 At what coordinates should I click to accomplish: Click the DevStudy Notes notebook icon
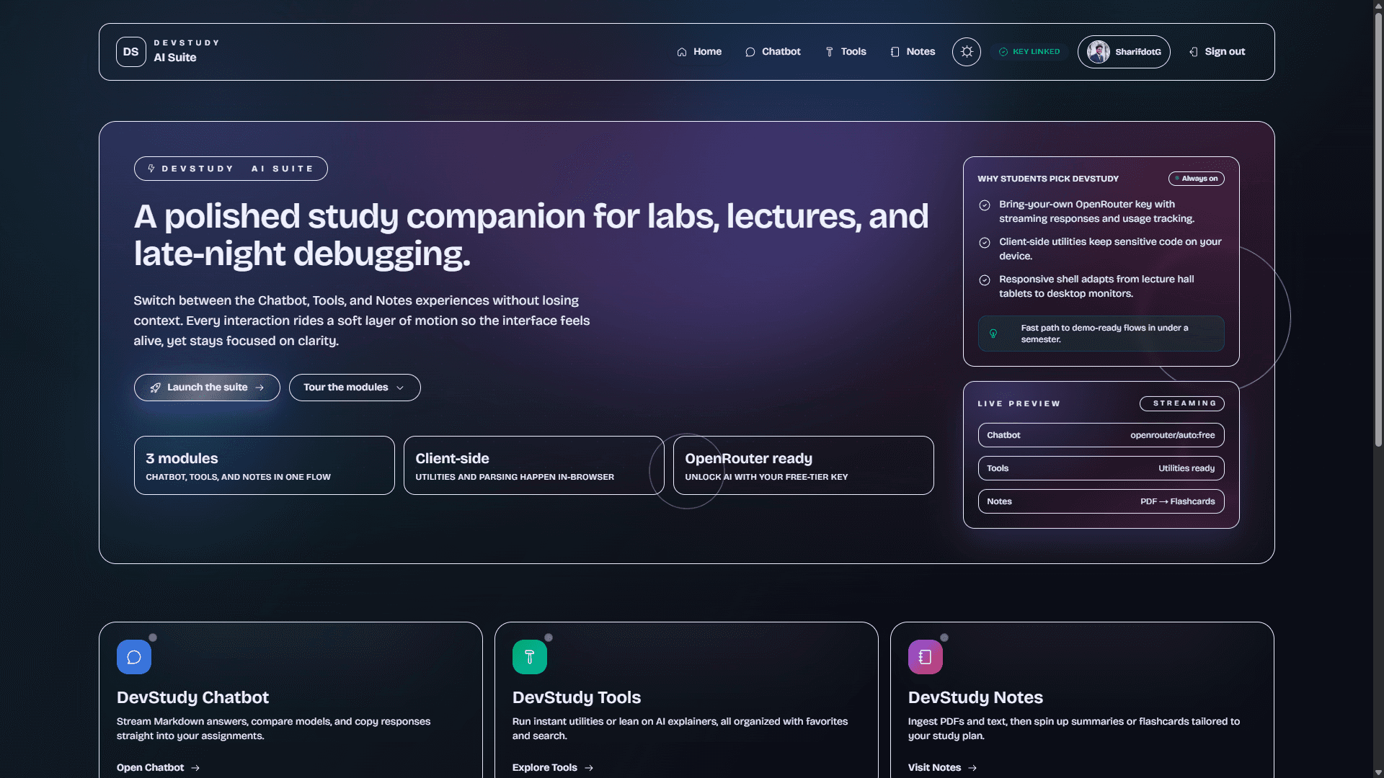pos(925,656)
